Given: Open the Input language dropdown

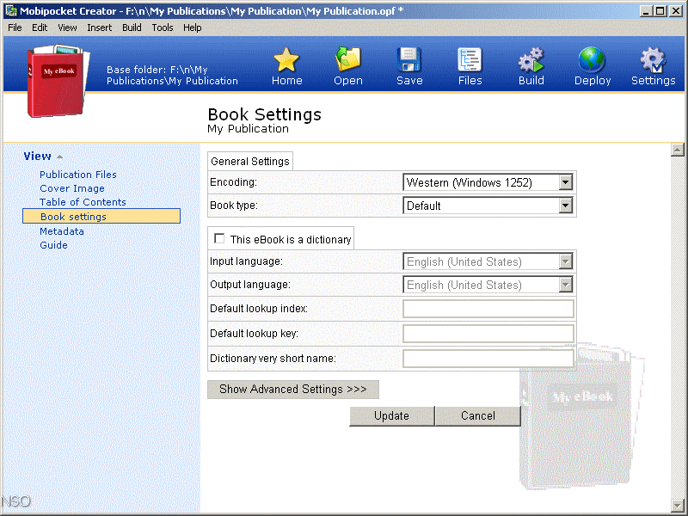Looking at the screenshot, I should coord(566,261).
